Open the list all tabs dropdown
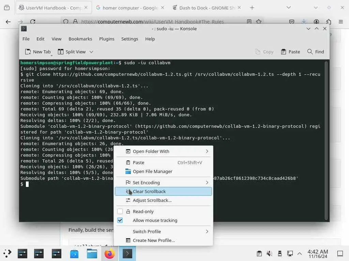 point(288,7)
